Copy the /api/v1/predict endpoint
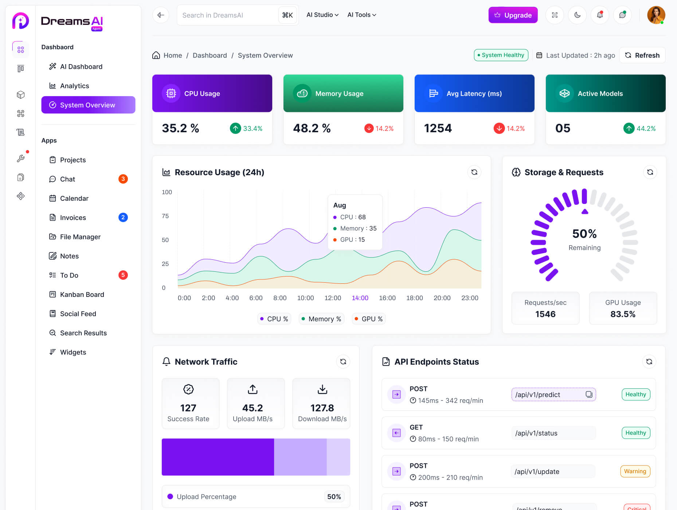Image resolution: width=677 pixels, height=510 pixels. pos(589,395)
